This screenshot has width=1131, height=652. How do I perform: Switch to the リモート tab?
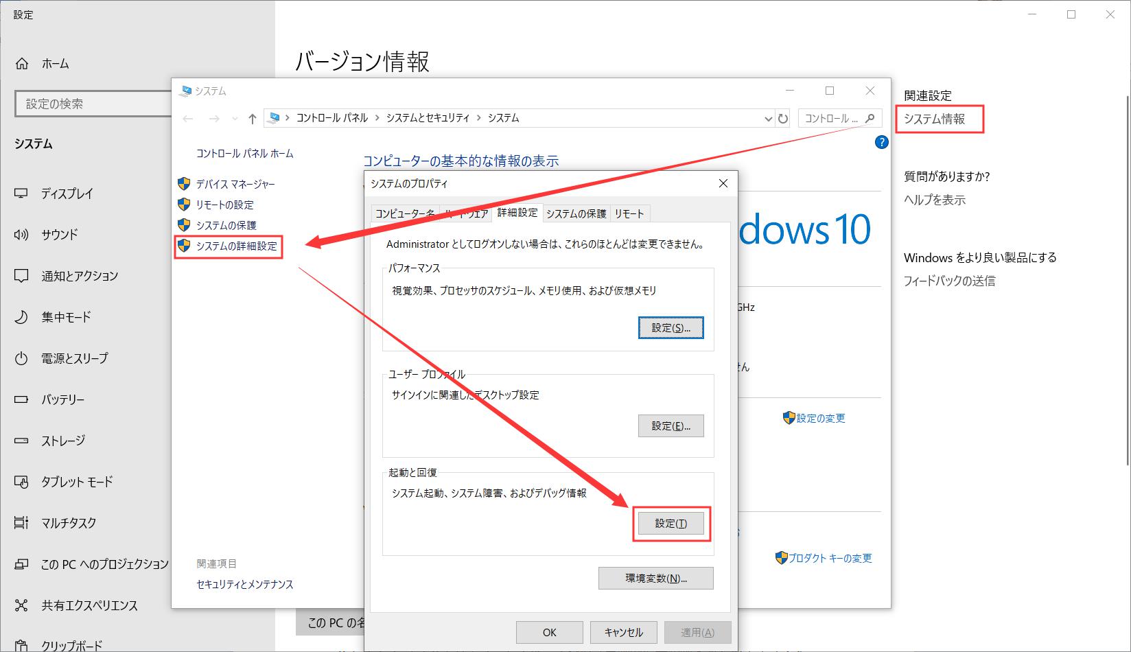629,214
